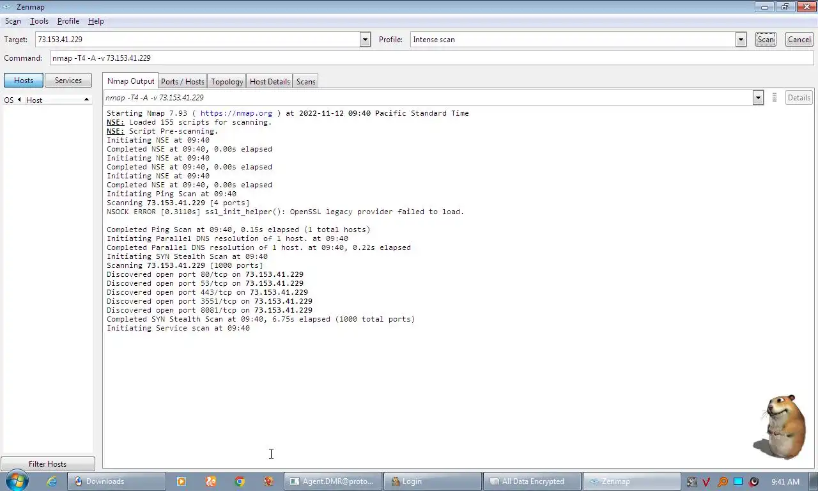Viewport: 818px width, 491px height.
Task: Click the hamster desktop mascot
Action: coord(781,426)
